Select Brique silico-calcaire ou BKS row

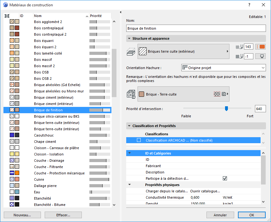click(x=57, y=116)
